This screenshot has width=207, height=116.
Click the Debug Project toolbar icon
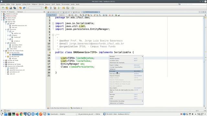pos(64,8)
